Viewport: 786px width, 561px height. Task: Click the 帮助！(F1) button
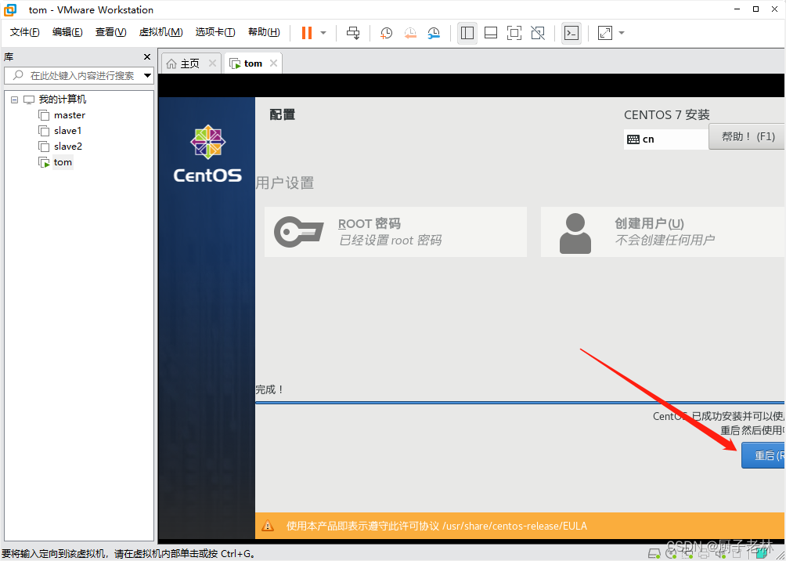click(746, 136)
